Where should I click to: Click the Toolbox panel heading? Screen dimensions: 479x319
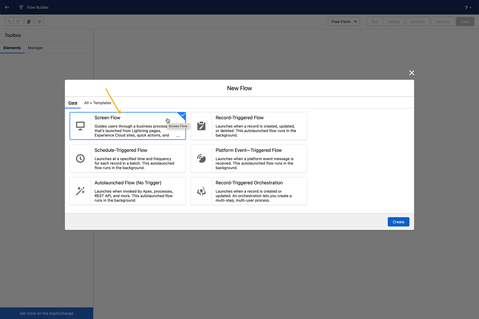(x=13, y=35)
